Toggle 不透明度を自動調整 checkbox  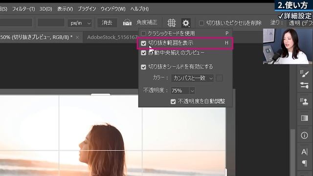[x=173, y=102]
